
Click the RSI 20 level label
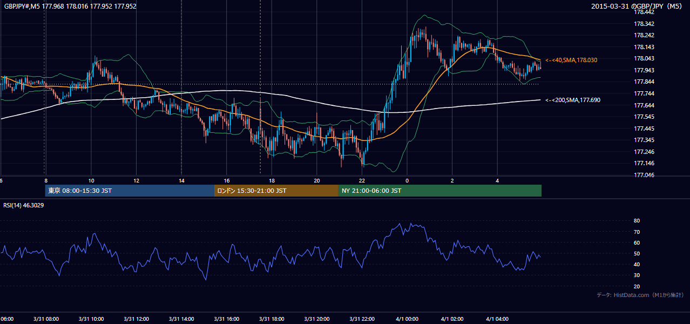[x=637, y=286]
